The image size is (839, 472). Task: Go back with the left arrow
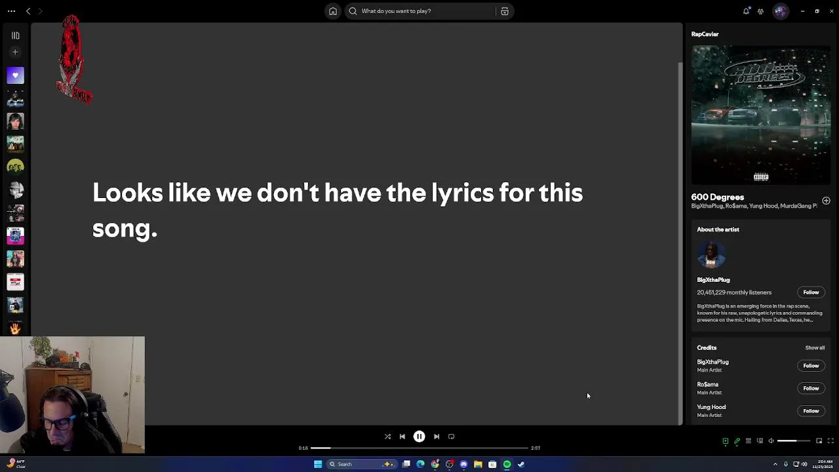[28, 11]
